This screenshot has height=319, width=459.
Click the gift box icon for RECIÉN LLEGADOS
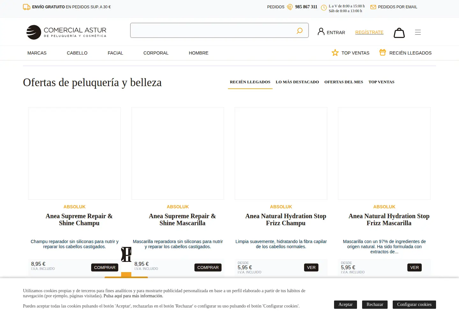(382, 52)
